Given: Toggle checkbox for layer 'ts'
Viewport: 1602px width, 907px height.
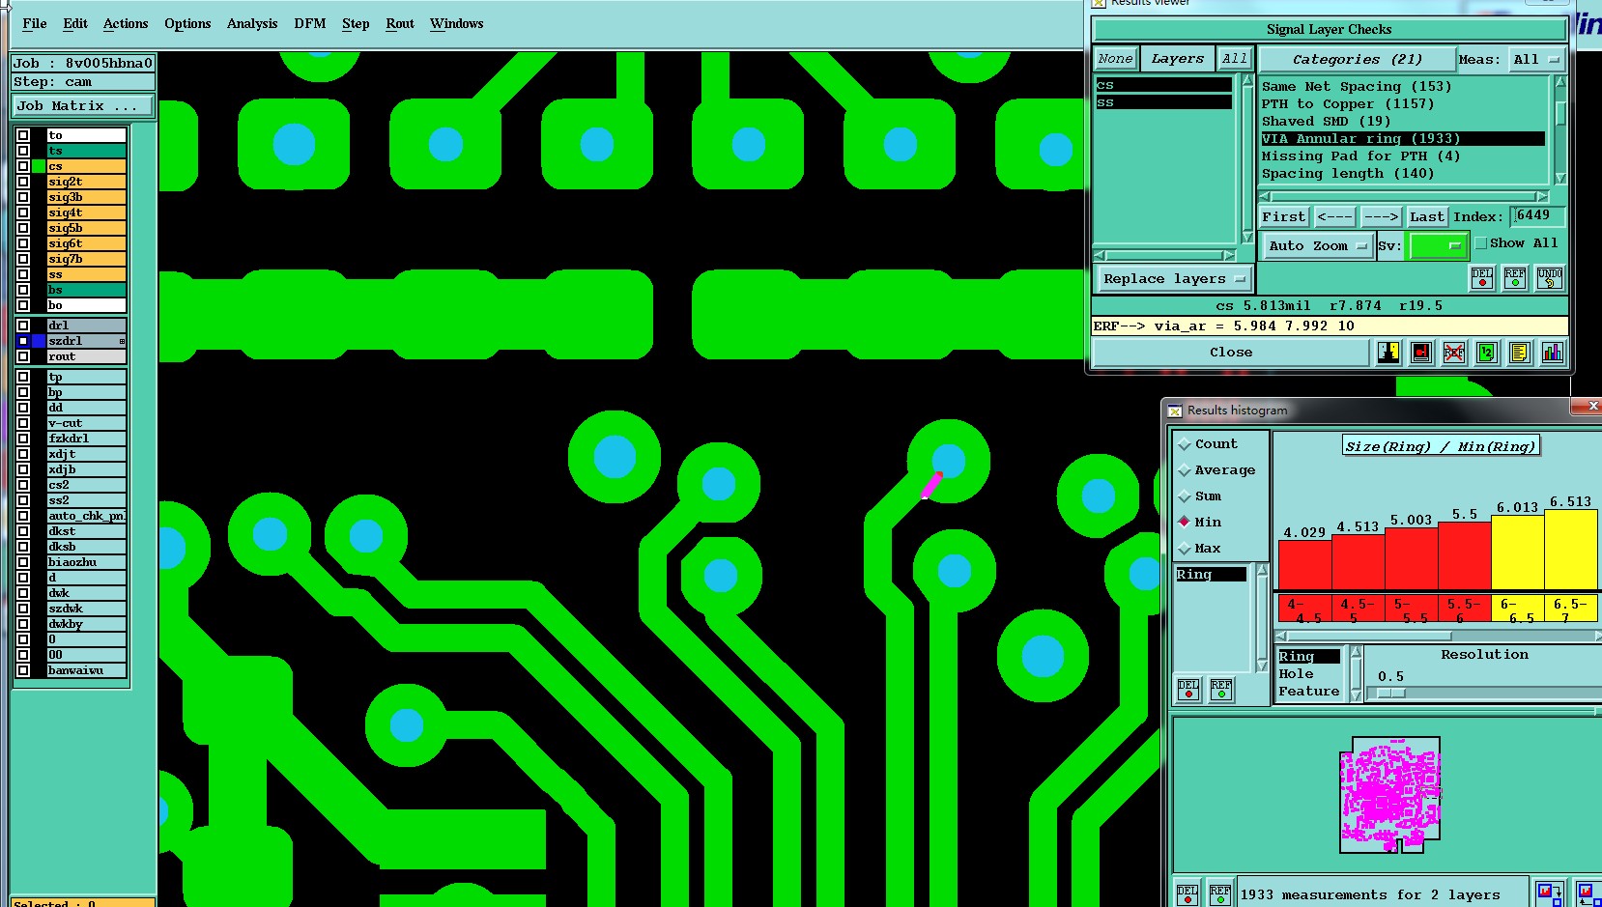Looking at the screenshot, I should point(23,151).
